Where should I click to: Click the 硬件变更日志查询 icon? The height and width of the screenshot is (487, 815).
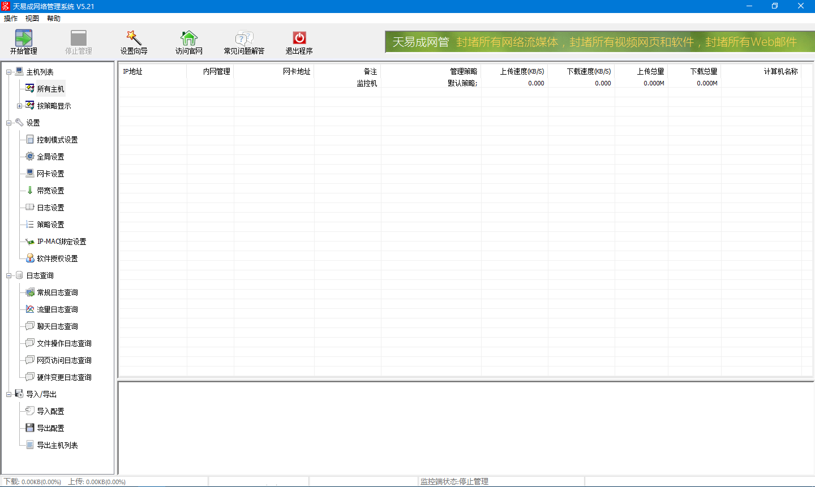coord(30,377)
